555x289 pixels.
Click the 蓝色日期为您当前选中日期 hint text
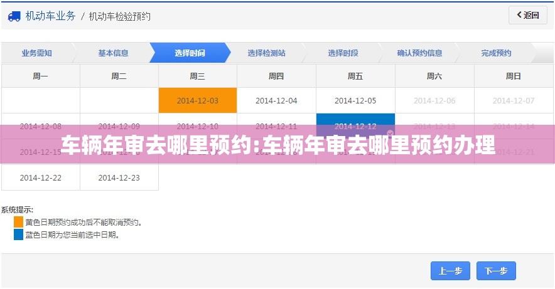(72, 235)
